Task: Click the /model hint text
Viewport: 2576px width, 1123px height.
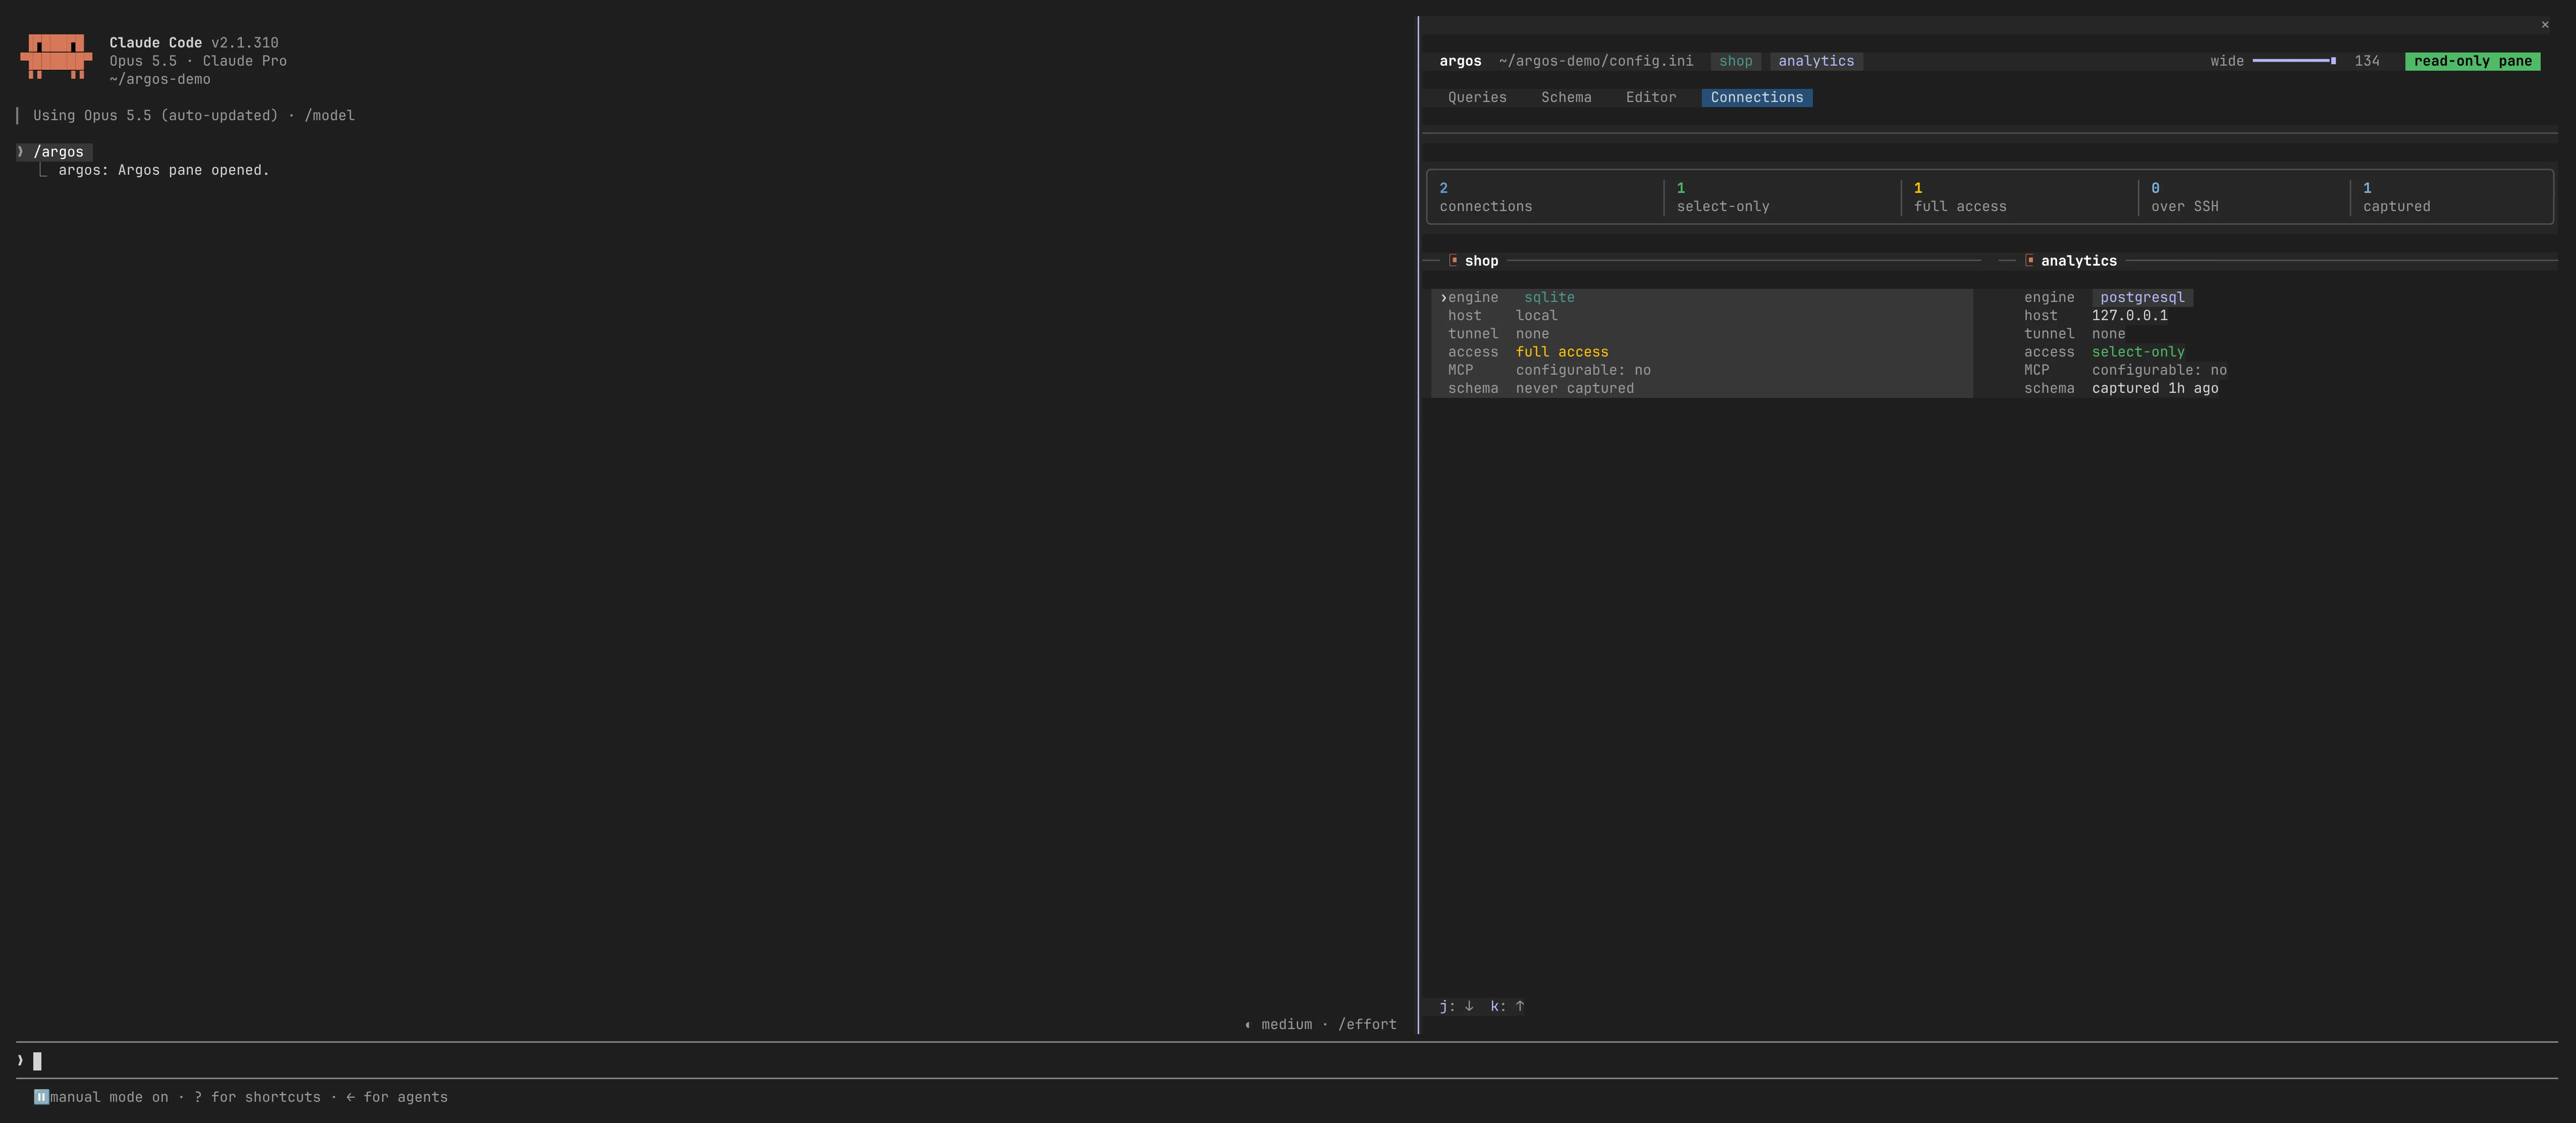Action: [x=329, y=116]
